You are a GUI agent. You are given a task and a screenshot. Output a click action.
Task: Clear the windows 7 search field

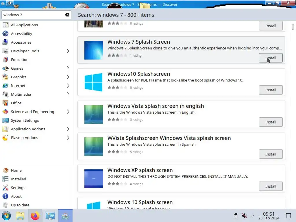point(67,15)
